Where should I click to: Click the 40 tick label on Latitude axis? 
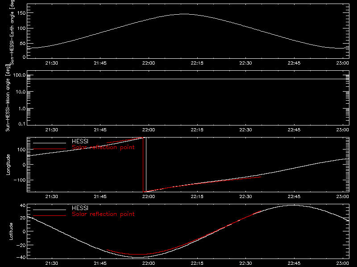coord(23,206)
